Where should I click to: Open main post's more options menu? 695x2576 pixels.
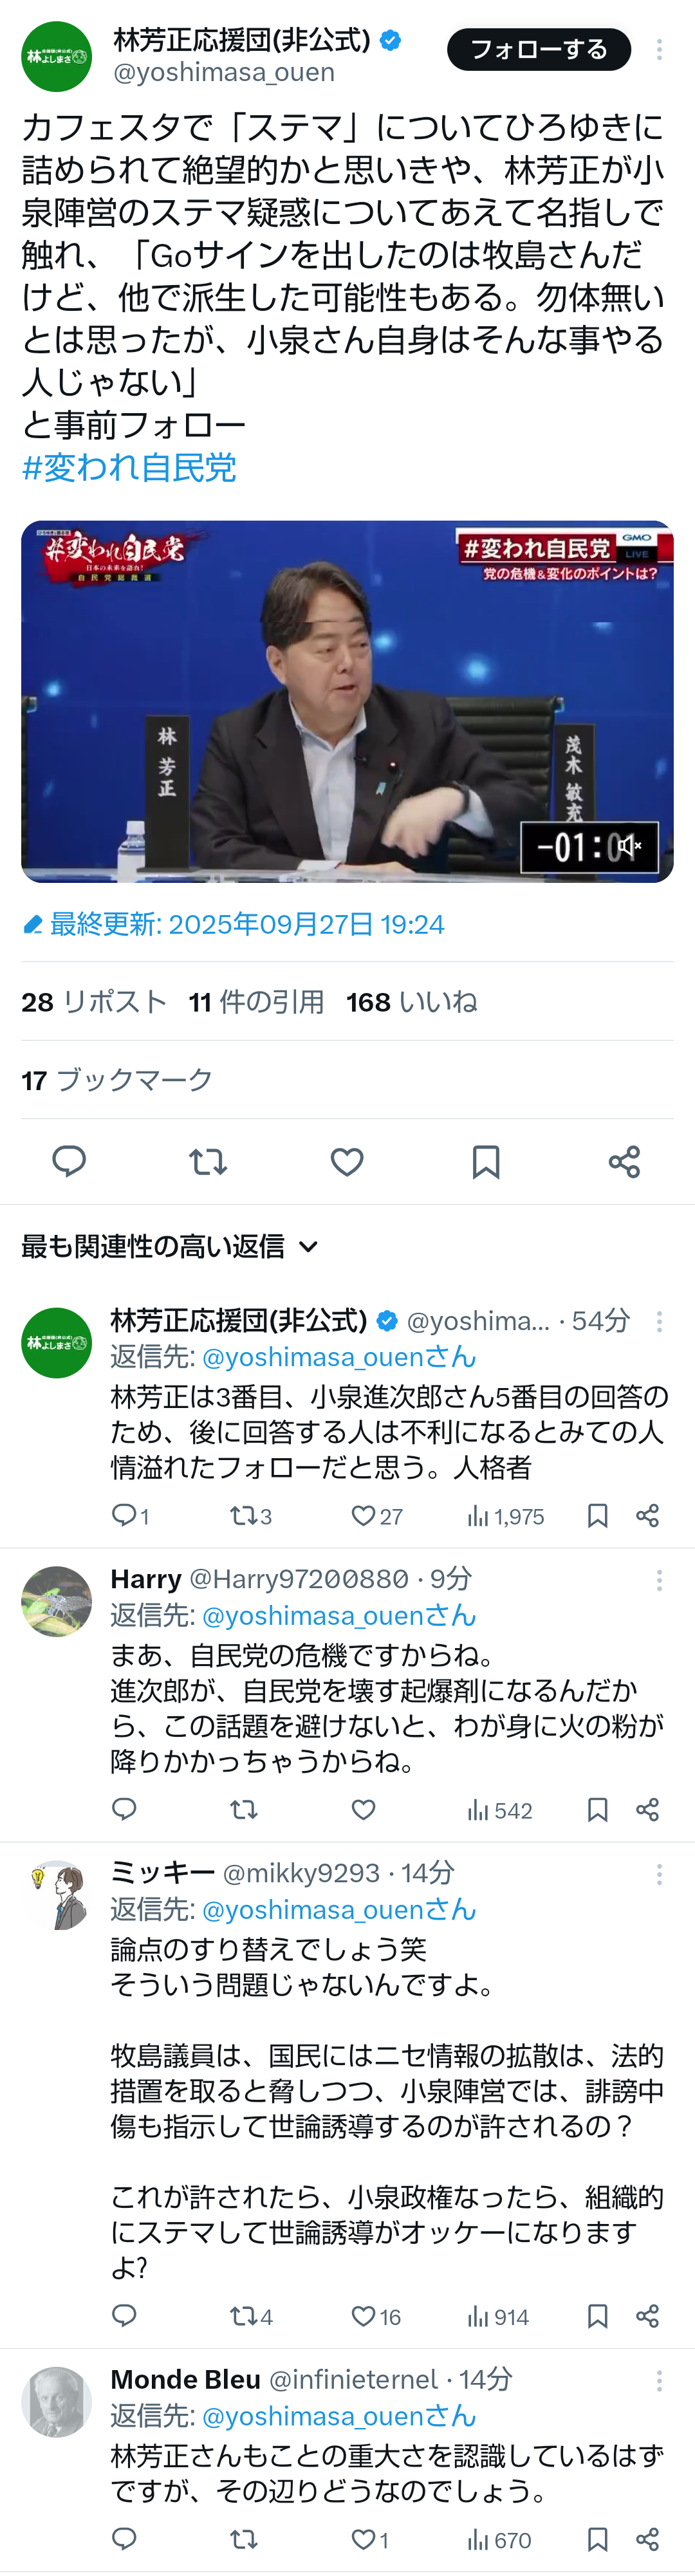tap(659, 50)
